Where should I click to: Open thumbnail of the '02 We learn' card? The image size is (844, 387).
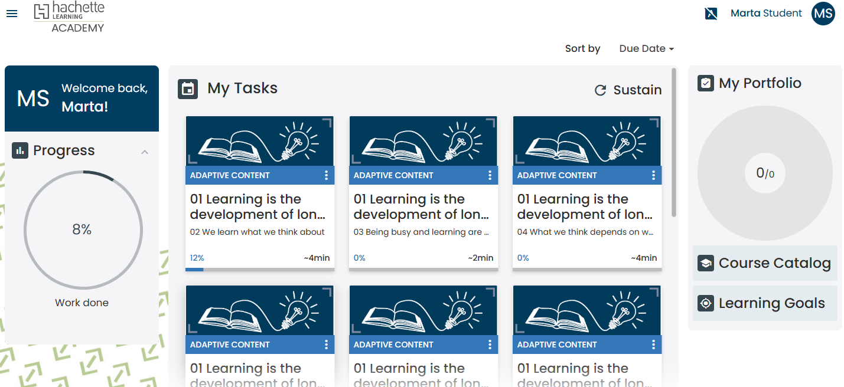(260, 141)
